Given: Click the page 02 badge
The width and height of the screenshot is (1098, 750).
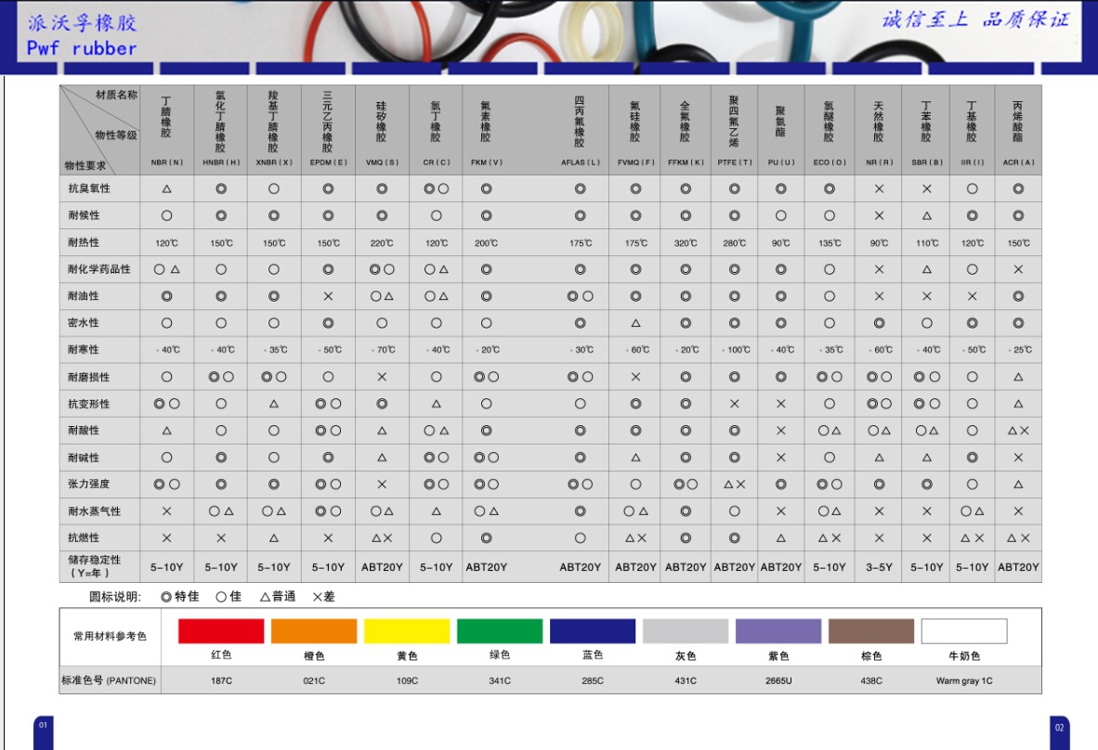Looking at the screenshot, I should coord(1059,728).
